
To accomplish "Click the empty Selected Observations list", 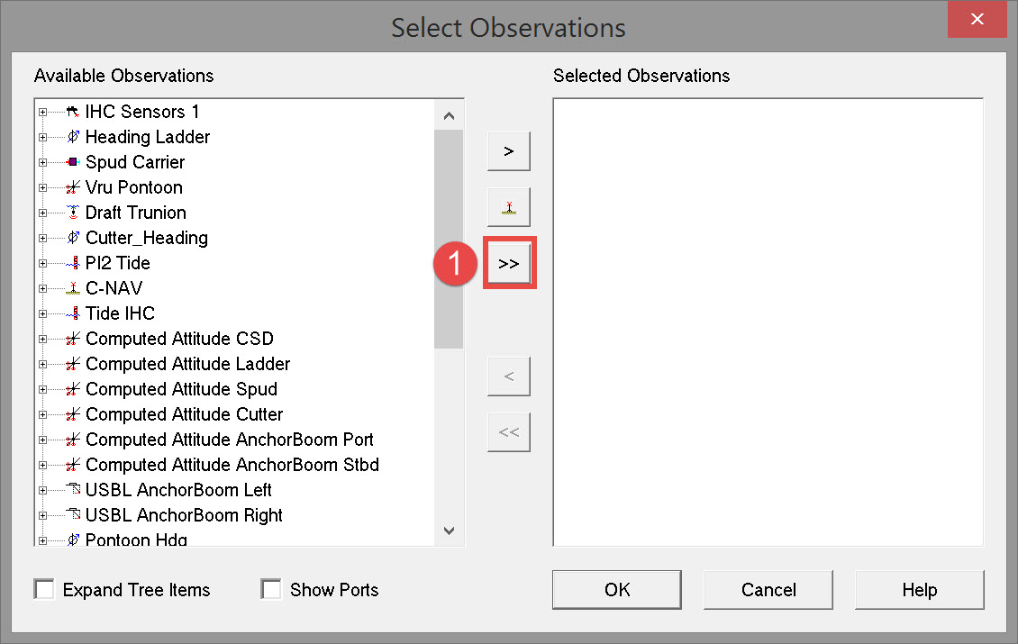I will click(768, 322).
